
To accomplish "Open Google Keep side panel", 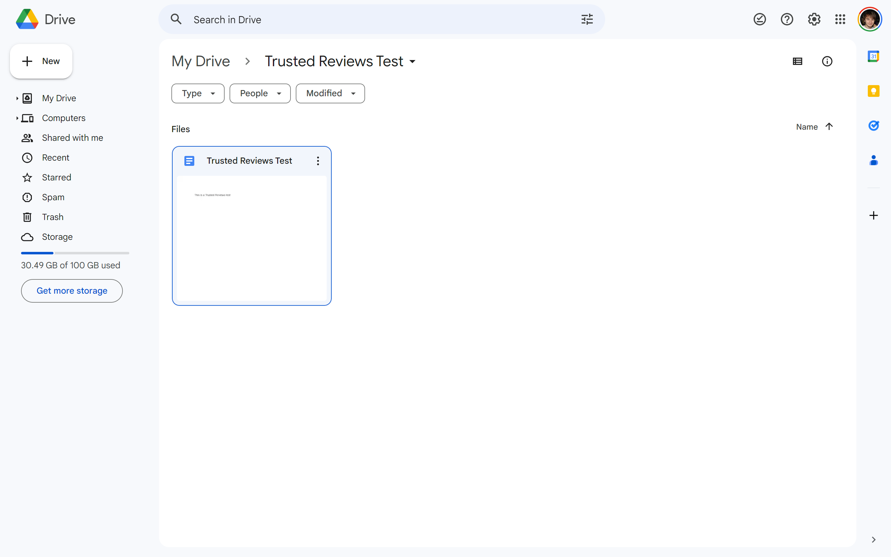I will (x=873, y=91).
